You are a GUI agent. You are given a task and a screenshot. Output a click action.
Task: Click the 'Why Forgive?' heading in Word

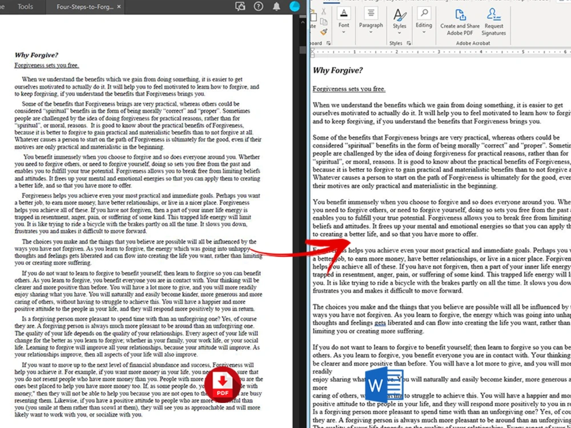(337, 70)
